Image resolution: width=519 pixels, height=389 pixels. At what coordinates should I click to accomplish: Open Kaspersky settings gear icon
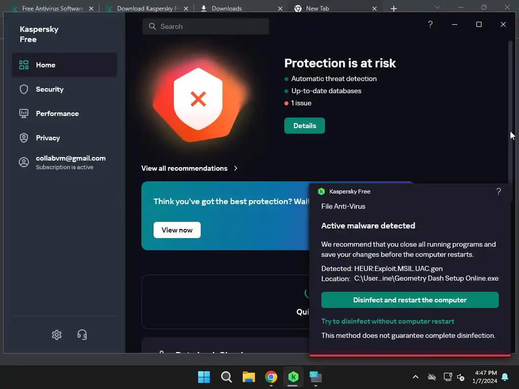57,335
